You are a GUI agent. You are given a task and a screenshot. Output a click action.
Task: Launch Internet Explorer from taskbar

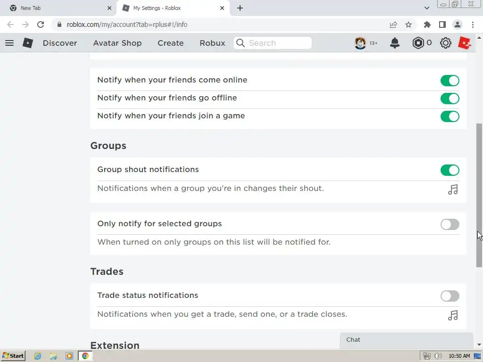point(38,356)
